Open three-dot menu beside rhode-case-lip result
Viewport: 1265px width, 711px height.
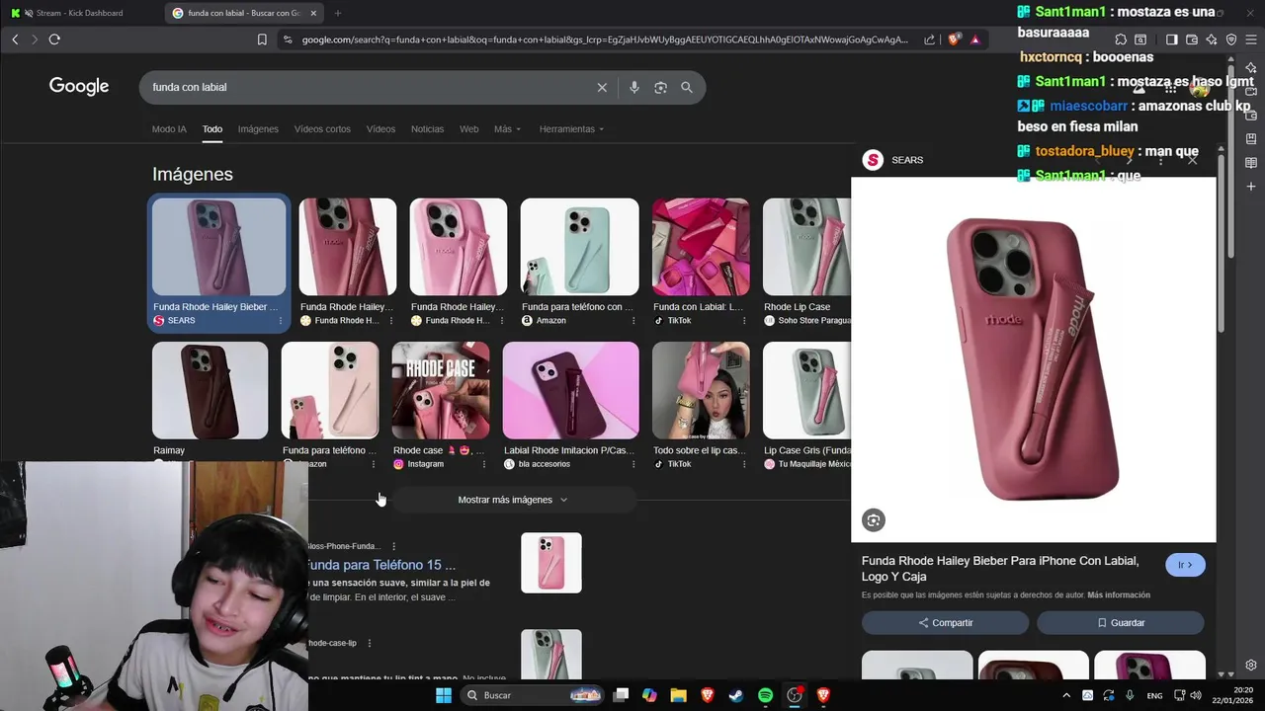370,643
